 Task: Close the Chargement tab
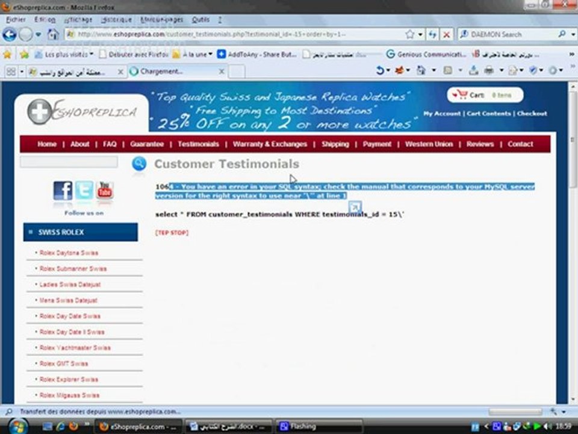(x=222, y=72)
